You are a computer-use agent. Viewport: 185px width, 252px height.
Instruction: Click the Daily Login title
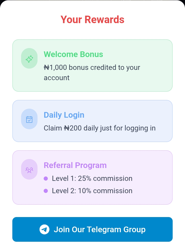[64, 115]
